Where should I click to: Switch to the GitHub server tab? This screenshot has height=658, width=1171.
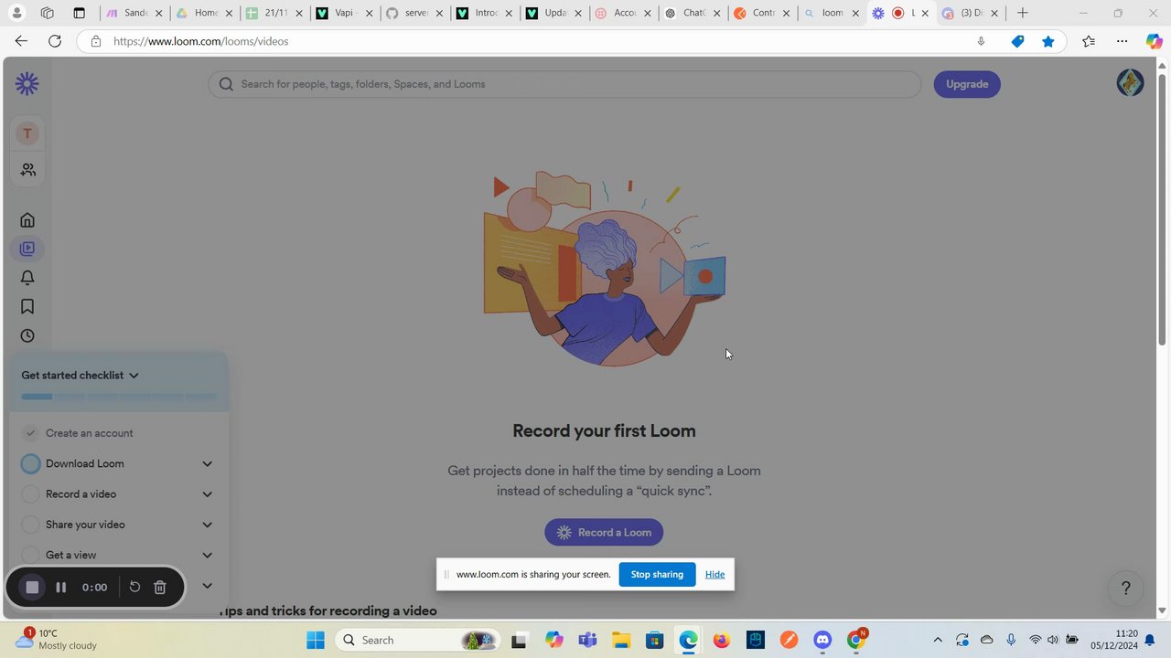[x=414, y=13]
